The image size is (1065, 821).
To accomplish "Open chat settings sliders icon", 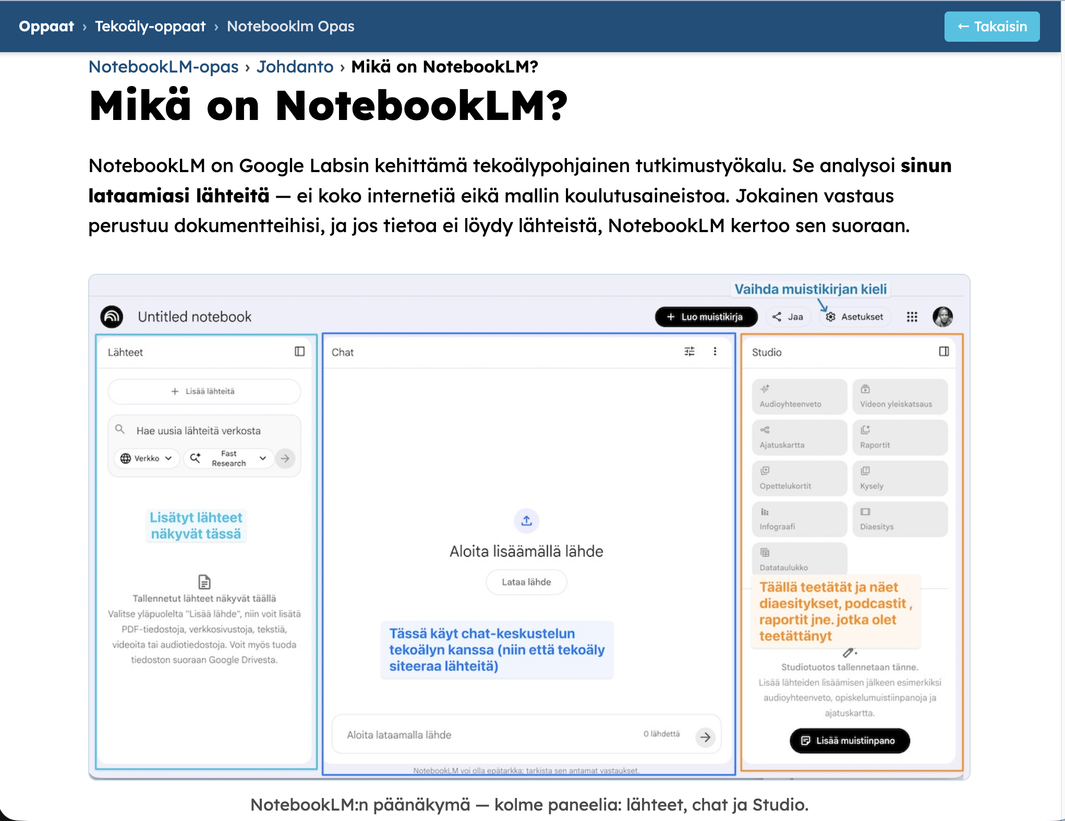I will (689, 352).
